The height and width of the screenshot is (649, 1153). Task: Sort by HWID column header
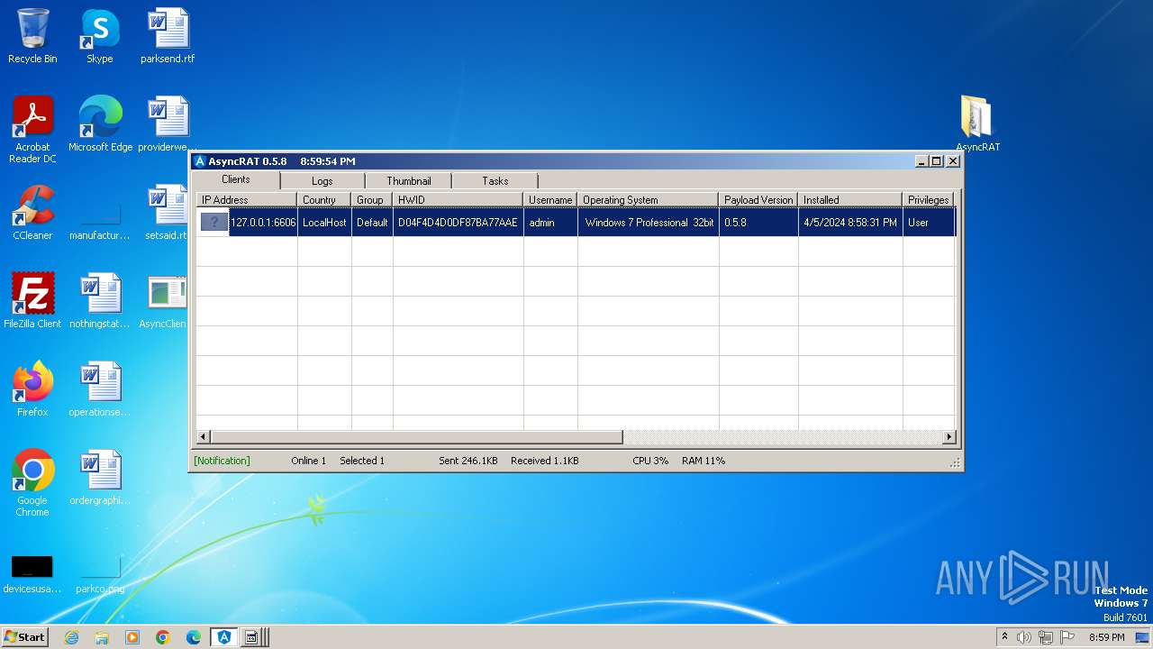(x=458, y=200)
